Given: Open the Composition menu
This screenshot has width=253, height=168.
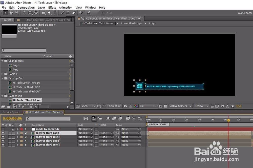Looking at the screenshot, I should 26,7.
